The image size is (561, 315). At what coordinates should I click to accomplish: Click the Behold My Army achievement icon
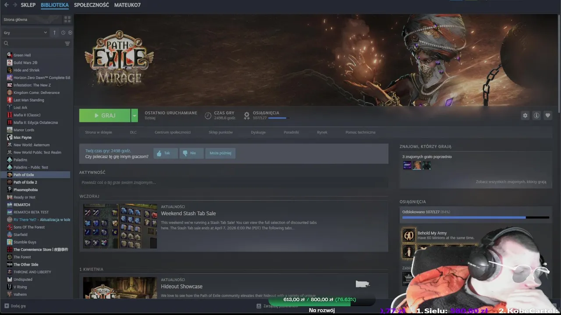[408, 235]
